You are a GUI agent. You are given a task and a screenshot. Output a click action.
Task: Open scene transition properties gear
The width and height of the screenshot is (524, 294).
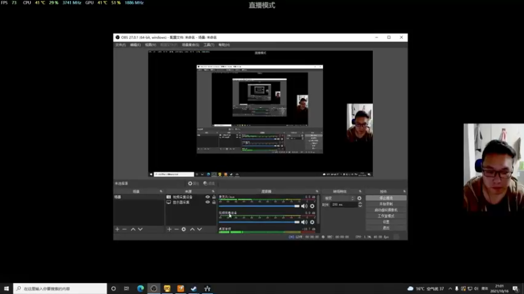[360, 198]
